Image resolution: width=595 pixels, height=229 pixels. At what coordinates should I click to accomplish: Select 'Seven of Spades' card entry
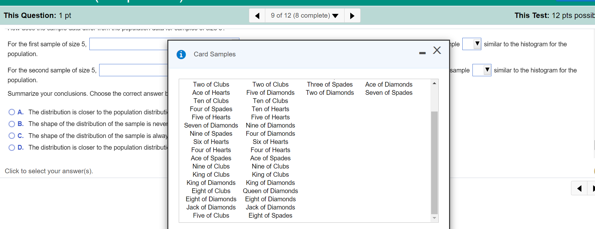389,93
